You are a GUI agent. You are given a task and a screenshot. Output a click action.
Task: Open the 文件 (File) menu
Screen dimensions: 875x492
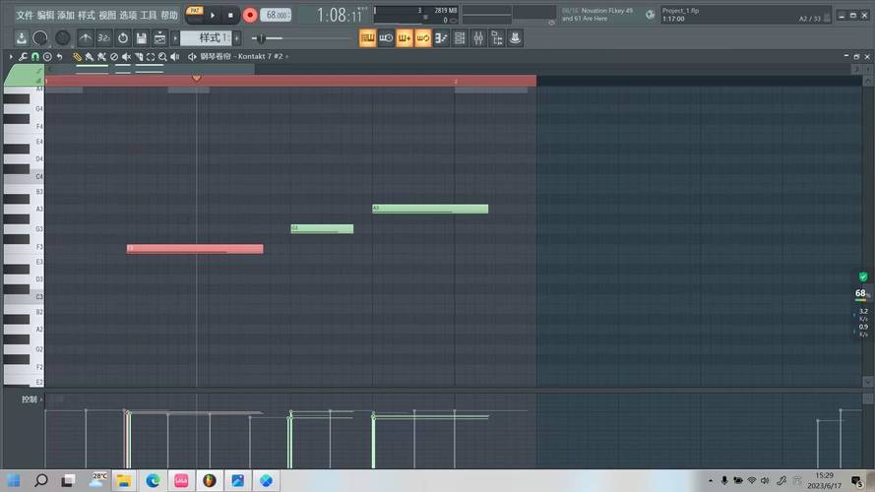[25, 15]
